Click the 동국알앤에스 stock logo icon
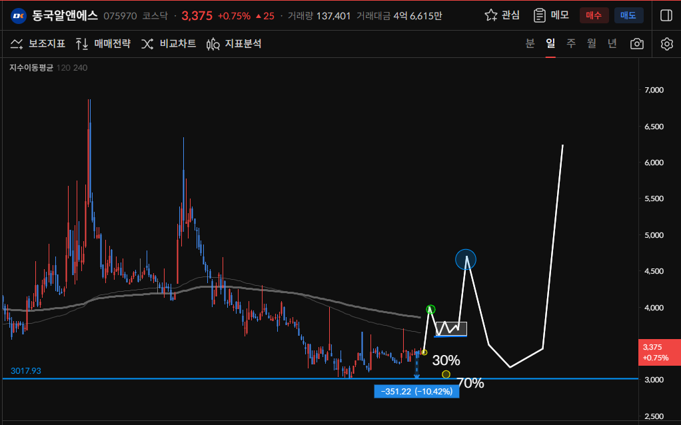This screenshot has width=681, height=425. coord(18,15)
